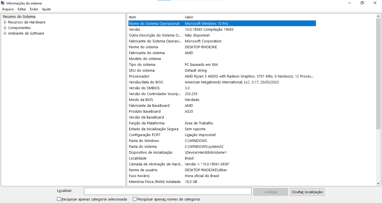Select Versão do Controlador Incorporado row
382x203 pixels.
pyautogui.click(x=222, y=94)
